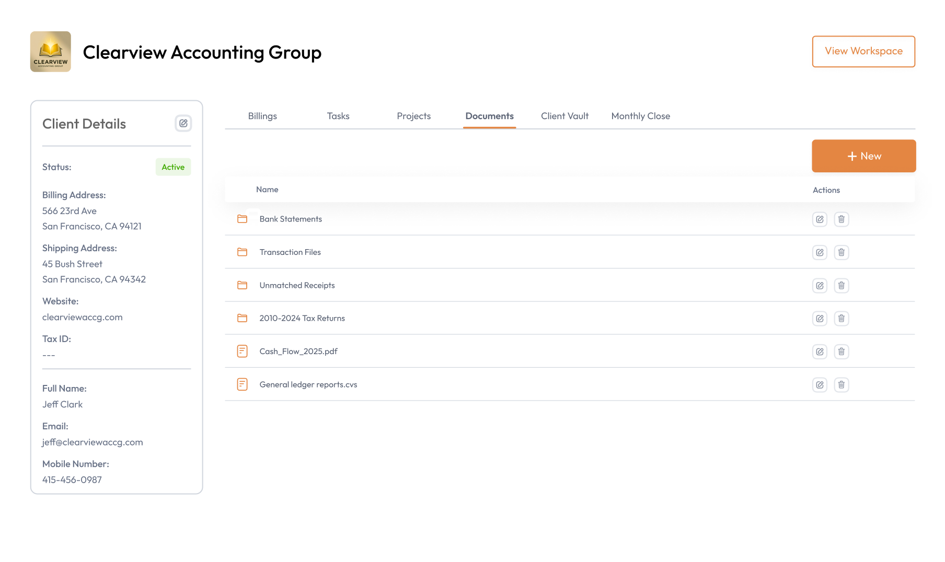Select the Monthly Close tab
The height and width of the screenshot is (562, 945).
click(x=640, y=116)
